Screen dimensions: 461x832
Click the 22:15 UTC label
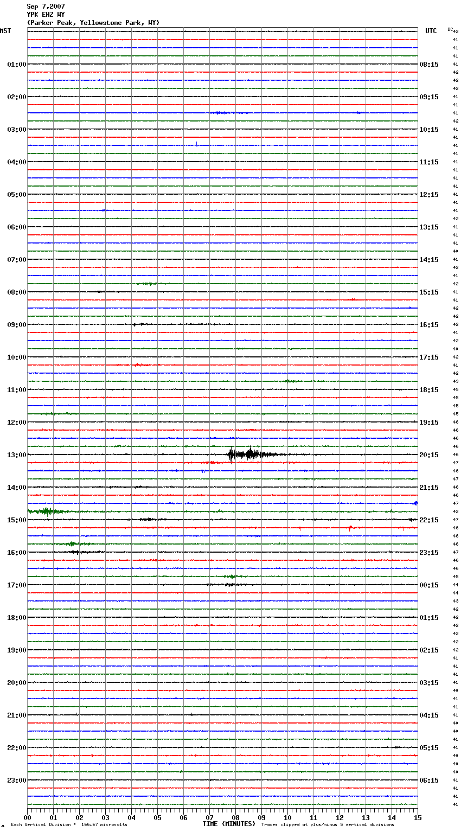[429, 520]
